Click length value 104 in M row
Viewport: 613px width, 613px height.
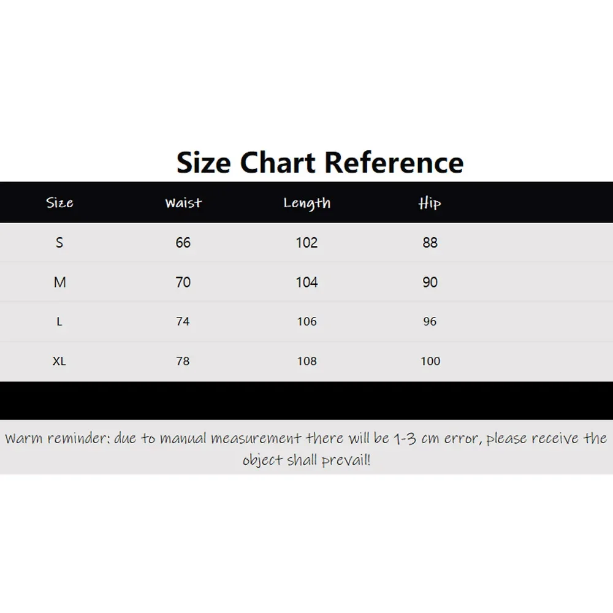click(x=306, y=282)
